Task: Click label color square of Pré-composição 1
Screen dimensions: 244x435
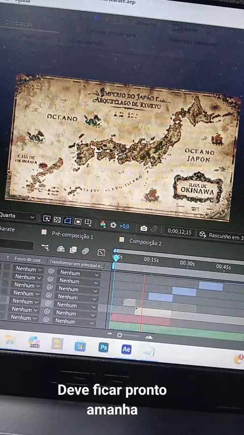Action: point(44,232)
